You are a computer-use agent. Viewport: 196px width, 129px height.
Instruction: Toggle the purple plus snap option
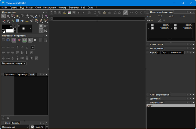click(14, 40)
